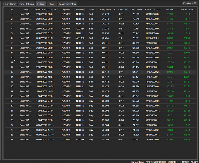Click entry price 70.755 in row 5
This screenshot has height=163, width=199.
tap(105, 33)
